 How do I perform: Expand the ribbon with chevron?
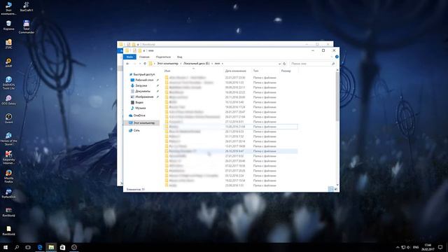click(332, 57)
